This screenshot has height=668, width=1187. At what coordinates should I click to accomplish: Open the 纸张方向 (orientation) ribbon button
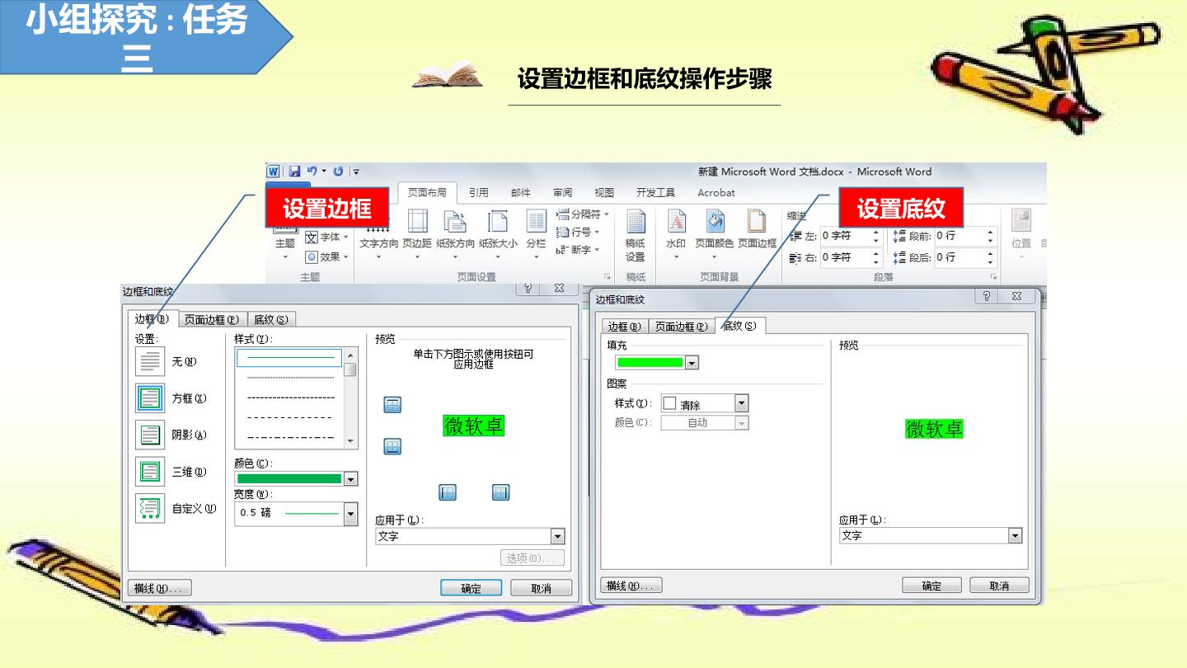[x=455, y=233]
